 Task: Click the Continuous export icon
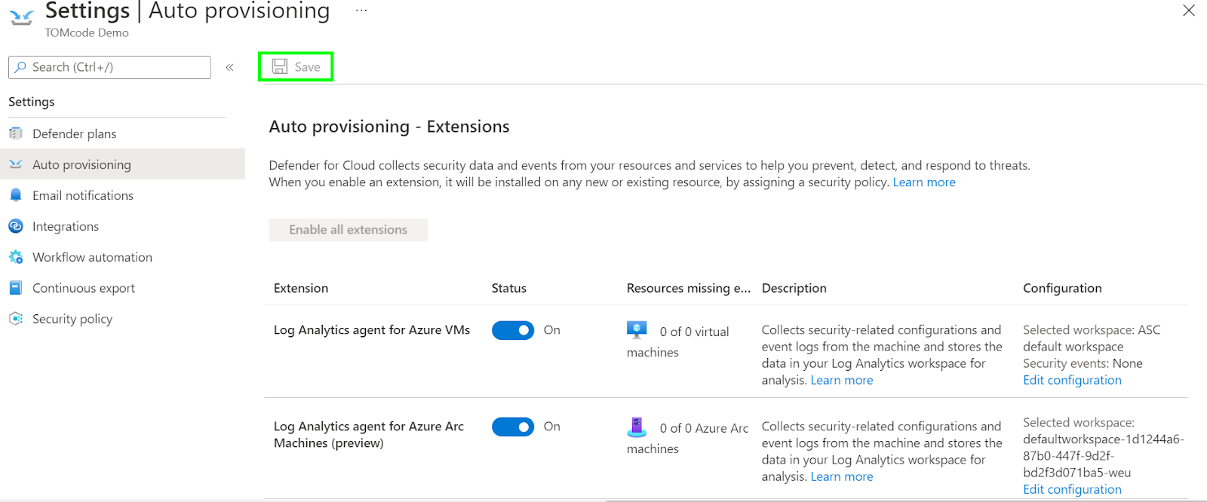coord(16,288)
